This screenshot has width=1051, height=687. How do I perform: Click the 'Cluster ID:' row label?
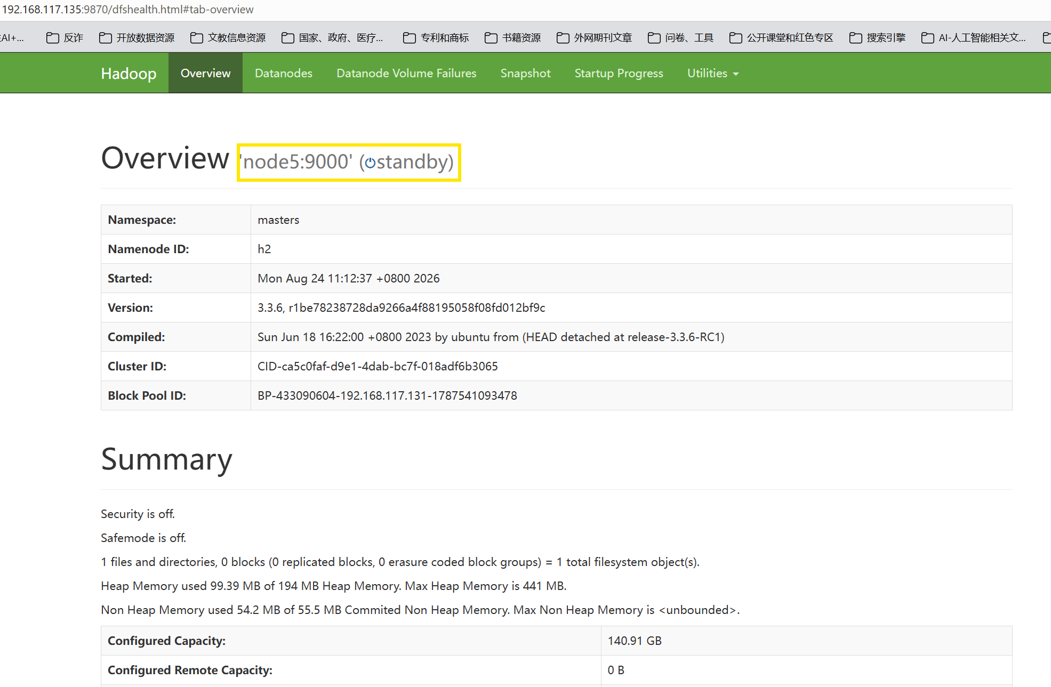(137, 366)
